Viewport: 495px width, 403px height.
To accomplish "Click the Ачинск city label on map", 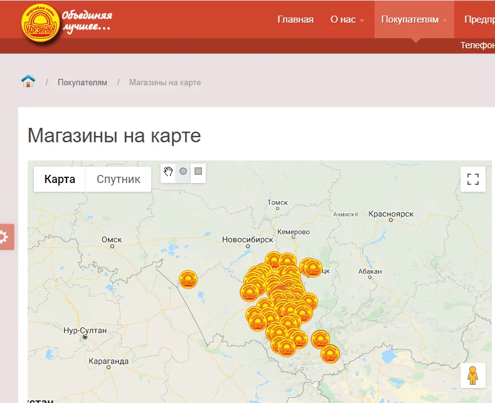I will 344,214.
